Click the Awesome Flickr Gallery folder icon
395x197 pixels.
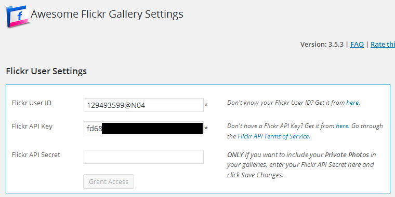click(x=18, y=16)
